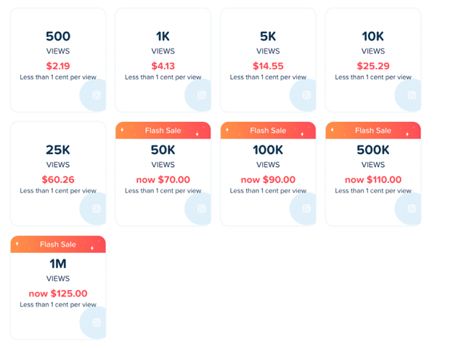Select the now $125.00 price for 1M

click(x=58, y=294)
